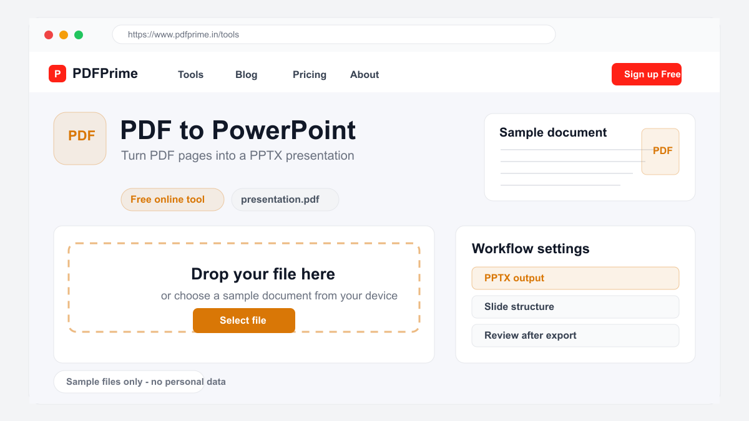Select the PPTX output setting

575,278
